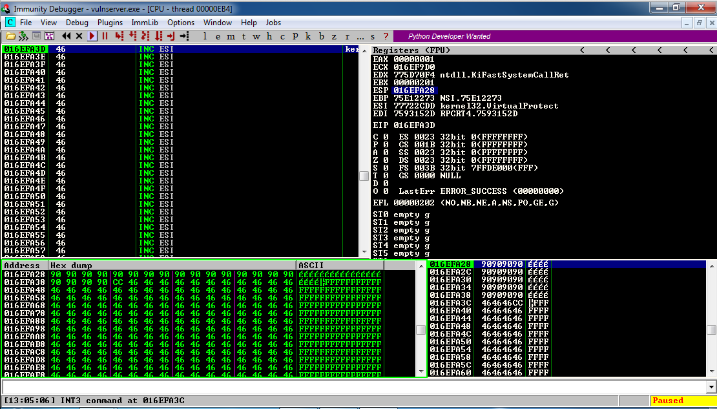Image resolution: width=717 pixels, height=409 pixels.
Task: Click the Step into icon
Action: 119,36
